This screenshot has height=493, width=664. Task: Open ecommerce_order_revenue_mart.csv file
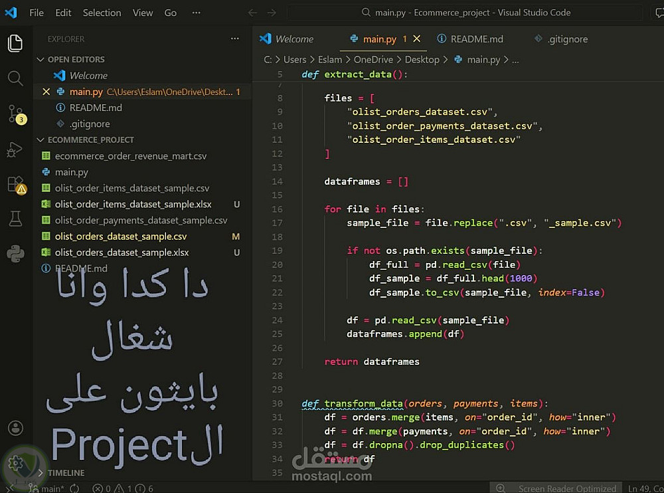130,156
